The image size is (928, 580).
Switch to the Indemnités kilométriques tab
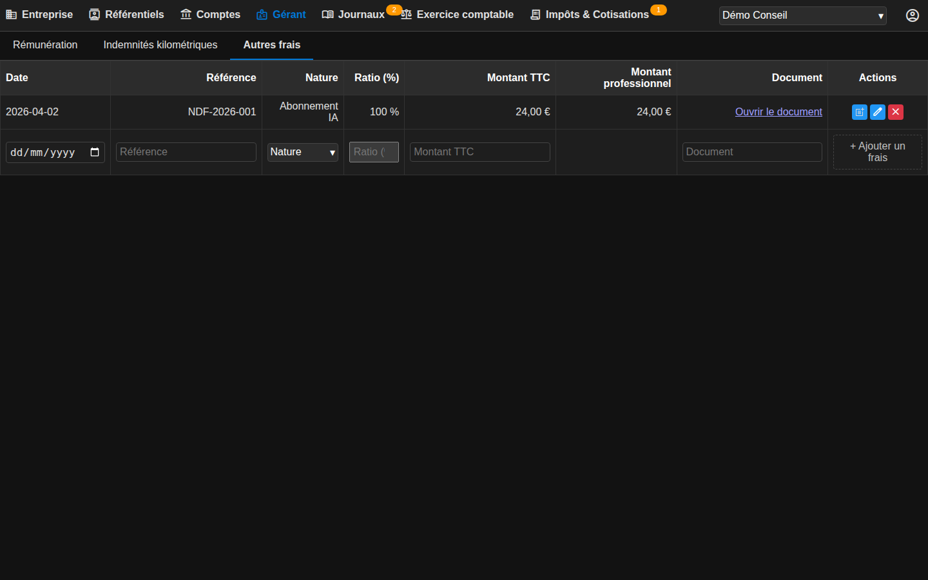160,45
